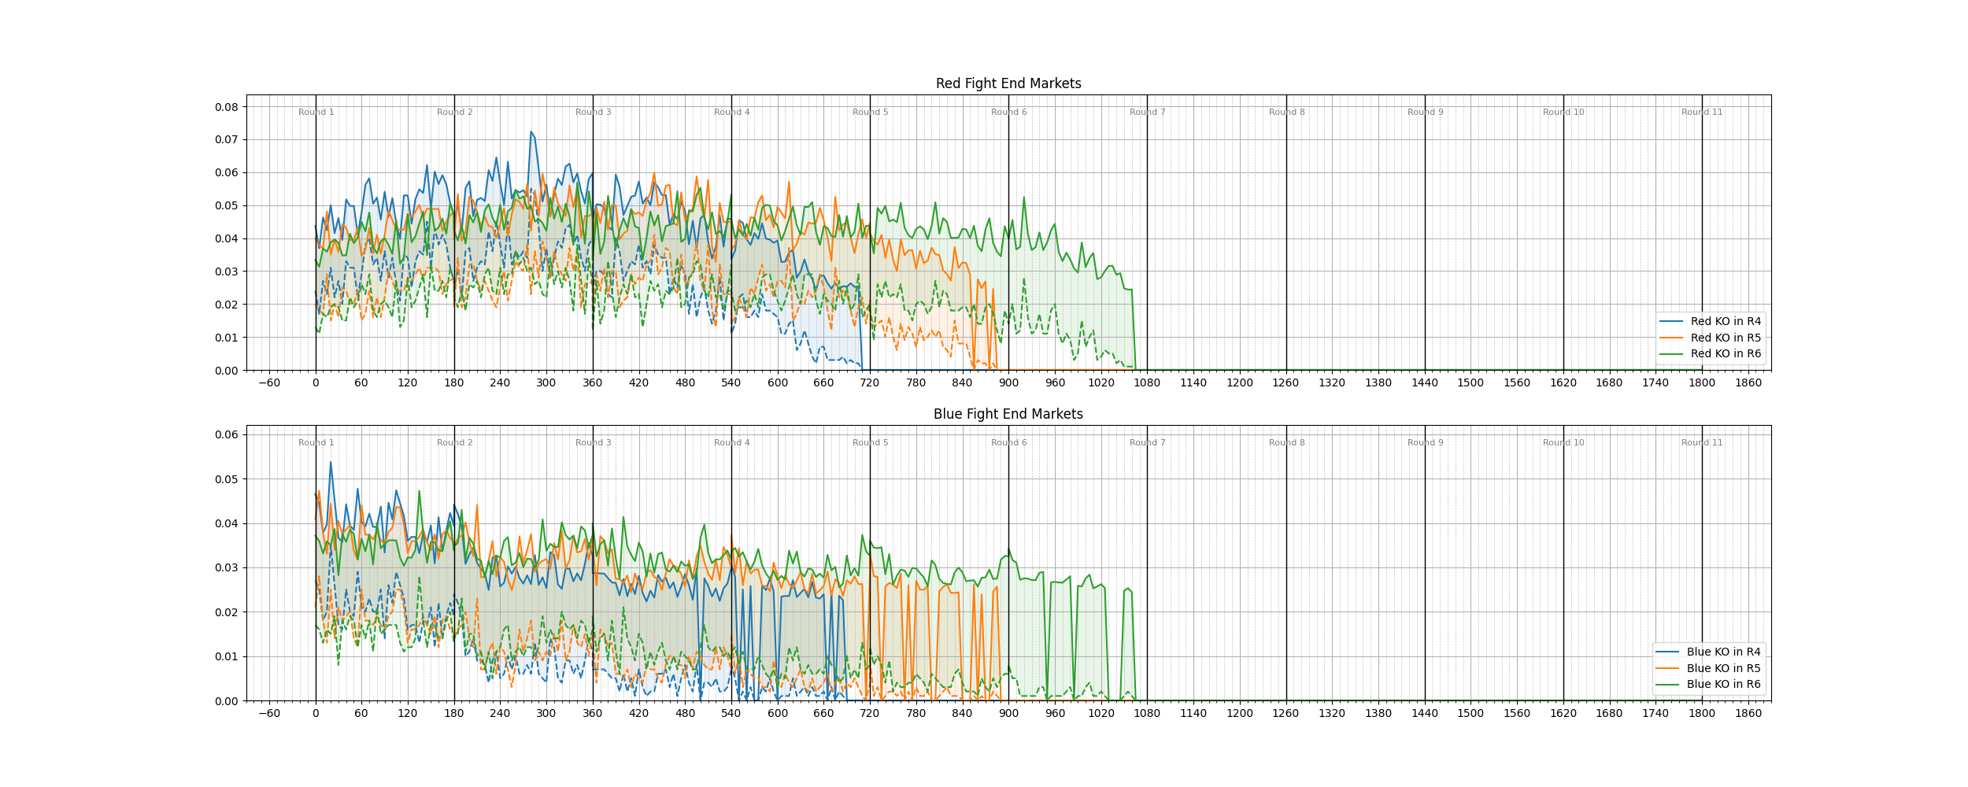Click the 1080 x-axis tick in Blue chart
This screenshot has height=787, width=1968.
1147,714
